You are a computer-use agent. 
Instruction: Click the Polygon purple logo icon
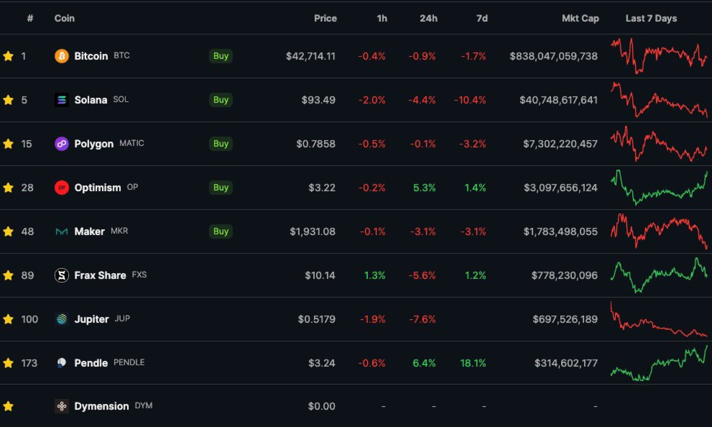pos(62,144)
